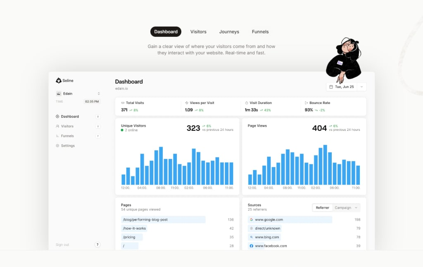
Task: Open the Campaign dropdown in Sources
Action: click(346, 207)
